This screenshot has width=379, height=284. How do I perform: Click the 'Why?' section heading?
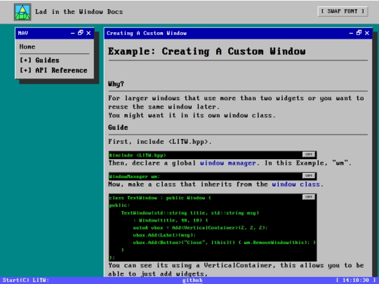point(116,84)
